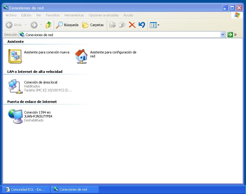This screenshot has width=246, height=194.
Task: Click the blue Undo arrow icon
Action: tap(142, 25)
